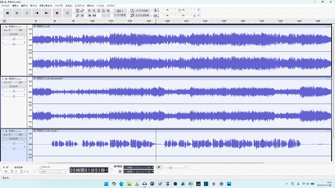Click the Pause button
The width and height of the screenshot is (335, 188).
tap(7, 13)
